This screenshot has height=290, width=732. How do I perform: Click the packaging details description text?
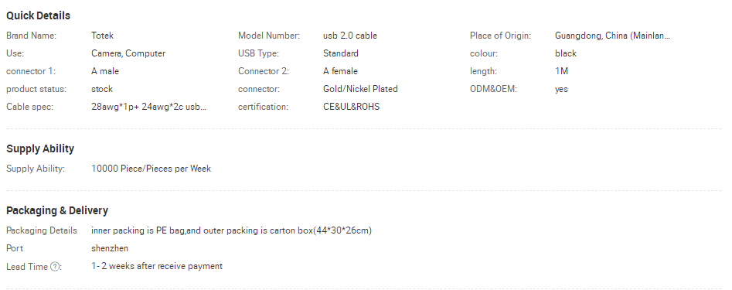[232, 230]
